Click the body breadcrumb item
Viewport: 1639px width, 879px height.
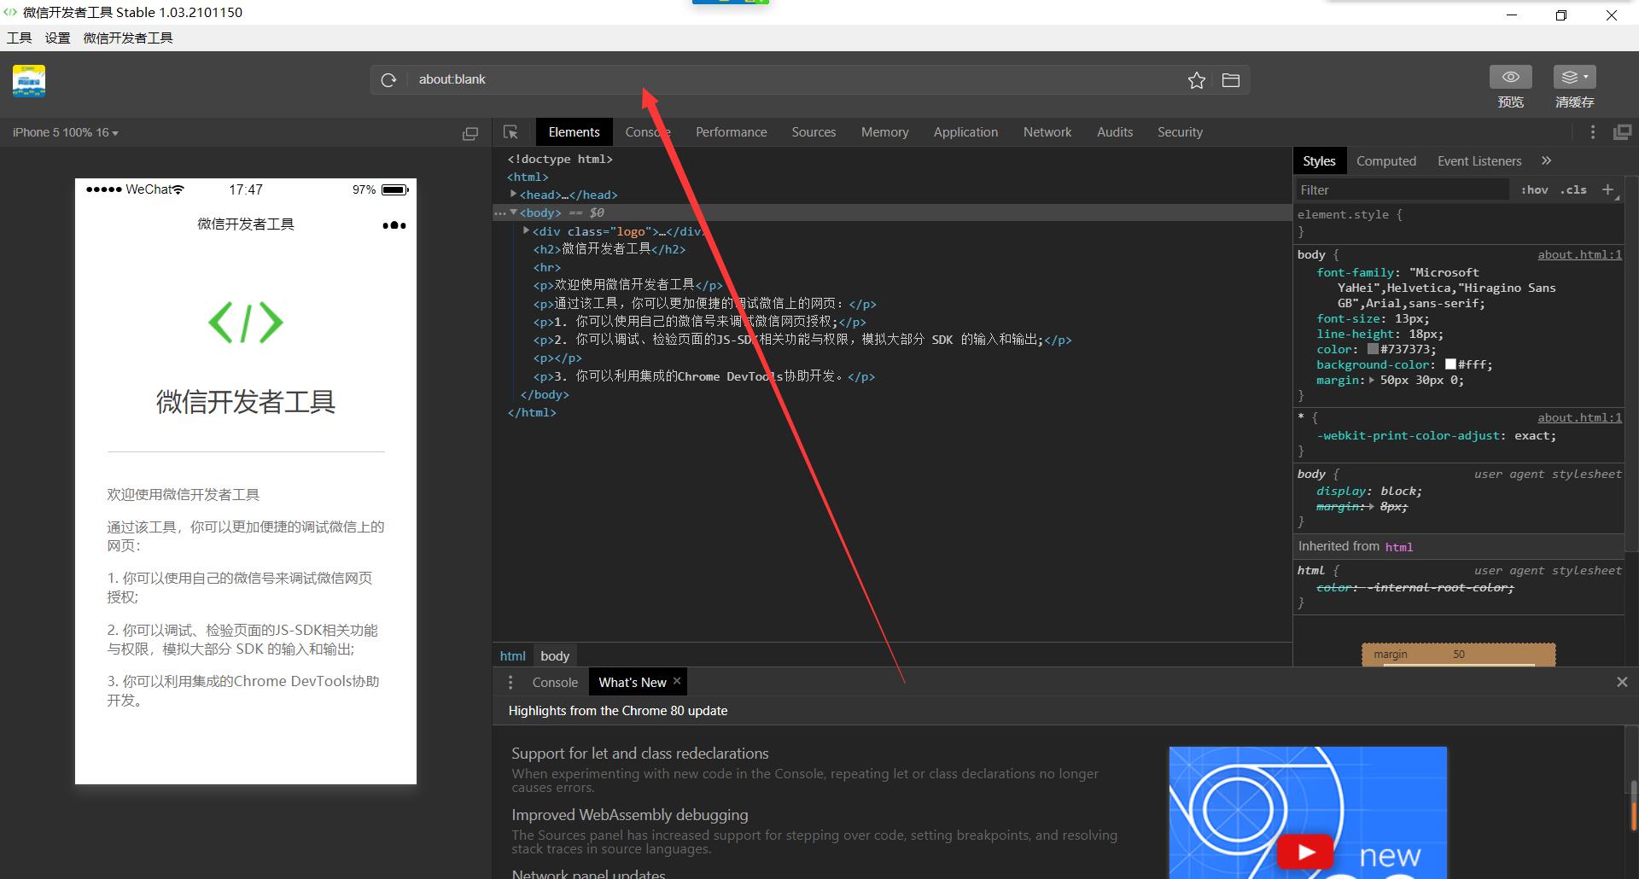pyautogui.click(x=555, y=655)
